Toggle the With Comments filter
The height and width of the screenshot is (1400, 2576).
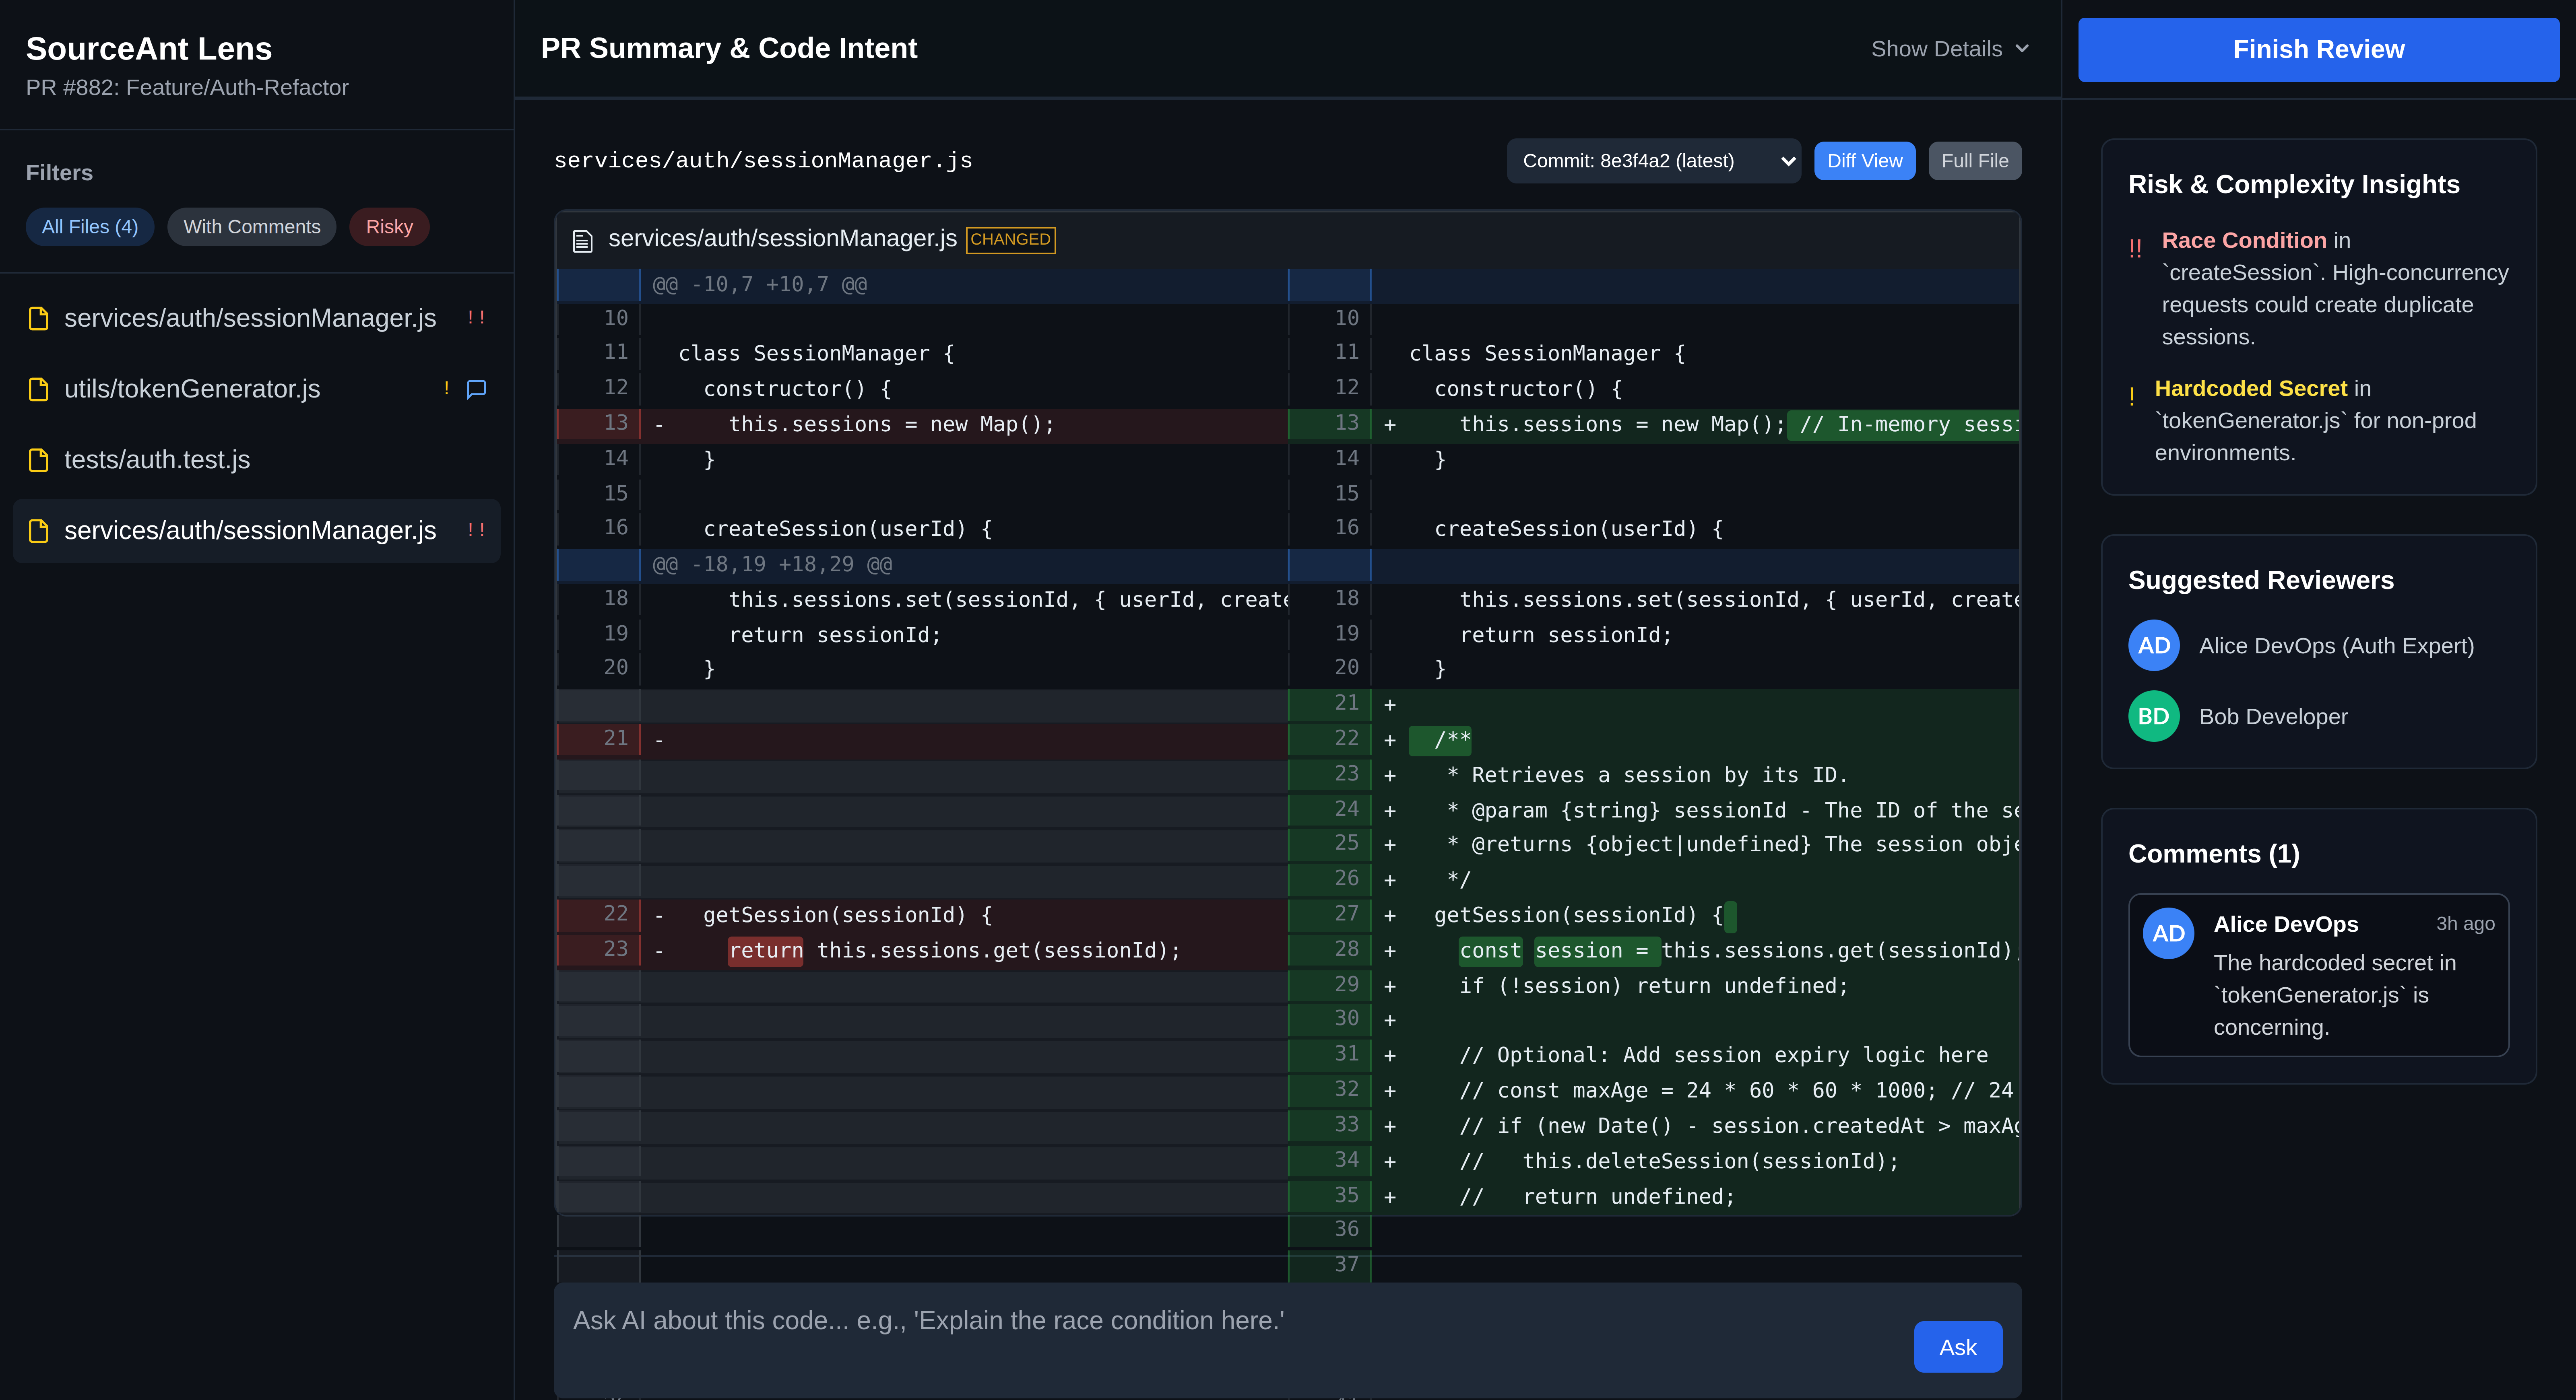(252, 227)
